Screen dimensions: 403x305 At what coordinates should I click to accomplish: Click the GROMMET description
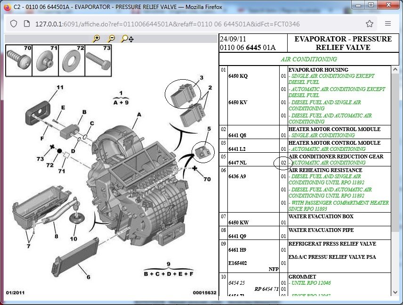(302, 277)
